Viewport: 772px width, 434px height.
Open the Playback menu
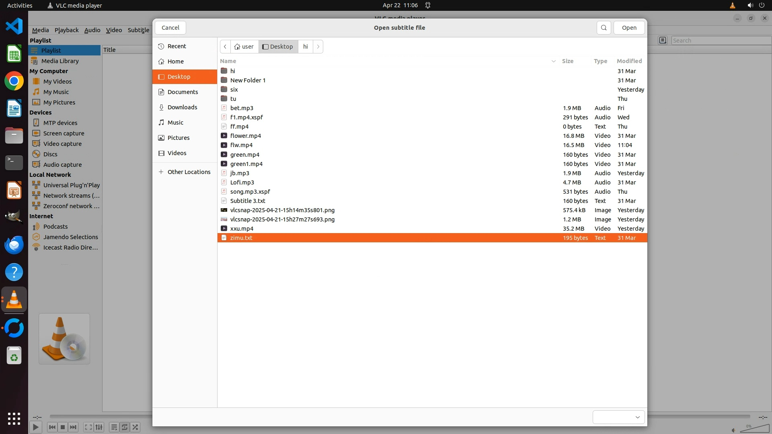pos(66,30)
